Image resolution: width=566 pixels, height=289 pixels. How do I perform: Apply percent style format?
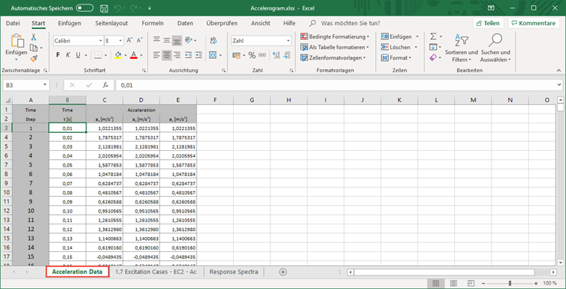pyautogui.click(x=252, y=55)
